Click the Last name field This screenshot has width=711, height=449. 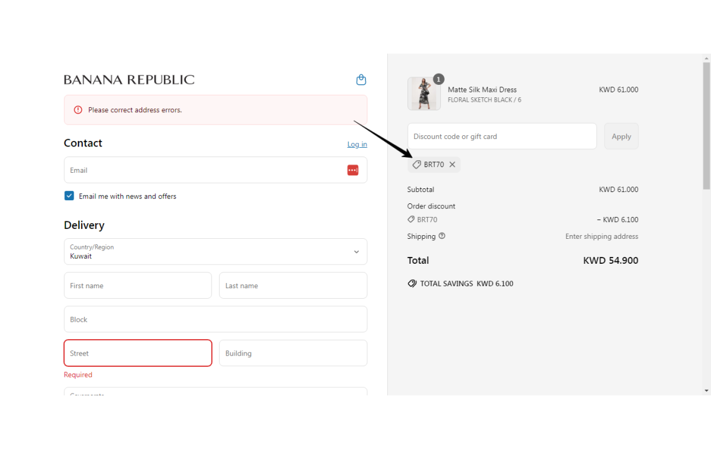pos(293,285)
